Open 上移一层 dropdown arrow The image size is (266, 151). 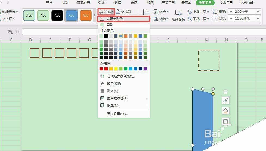[x=208, y=12]
